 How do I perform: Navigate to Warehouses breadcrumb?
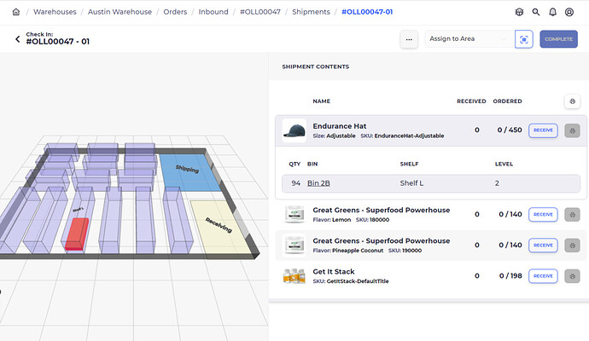55,12
